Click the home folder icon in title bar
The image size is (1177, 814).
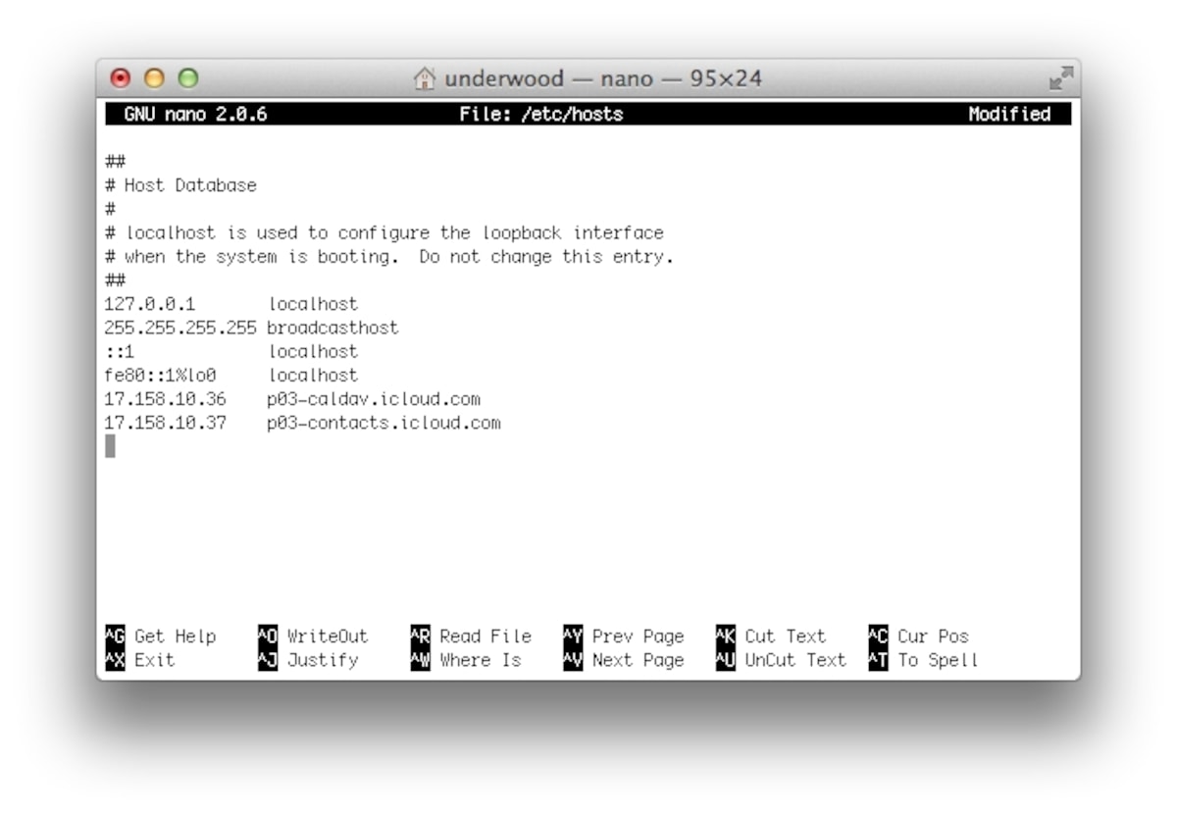pyautogui.click(x=425, y=78)
